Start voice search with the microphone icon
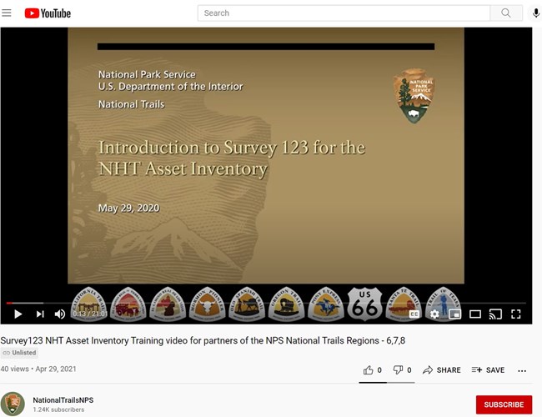 pos(536,13)
